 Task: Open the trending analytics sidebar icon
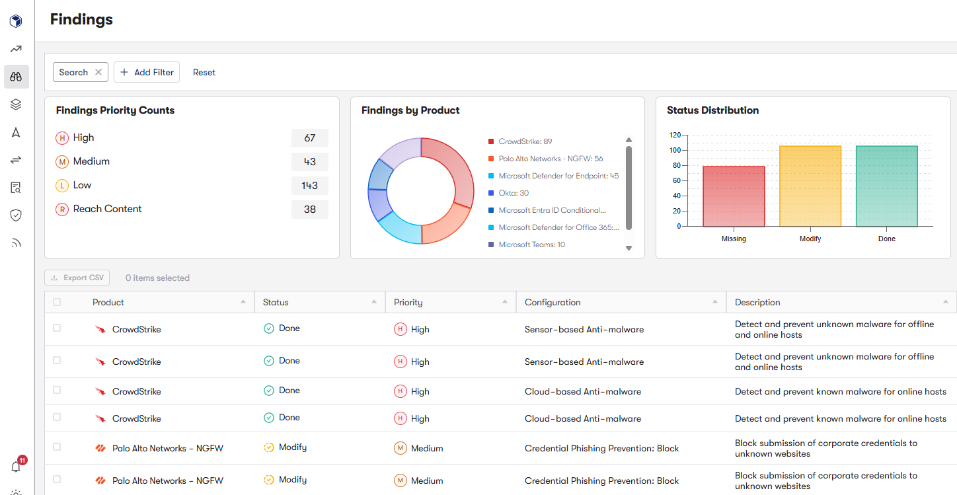click(16, 49)
